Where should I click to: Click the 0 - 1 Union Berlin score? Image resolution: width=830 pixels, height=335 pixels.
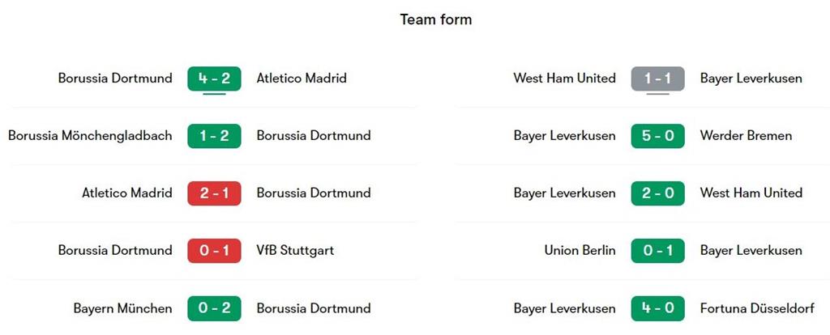[657, 251]
